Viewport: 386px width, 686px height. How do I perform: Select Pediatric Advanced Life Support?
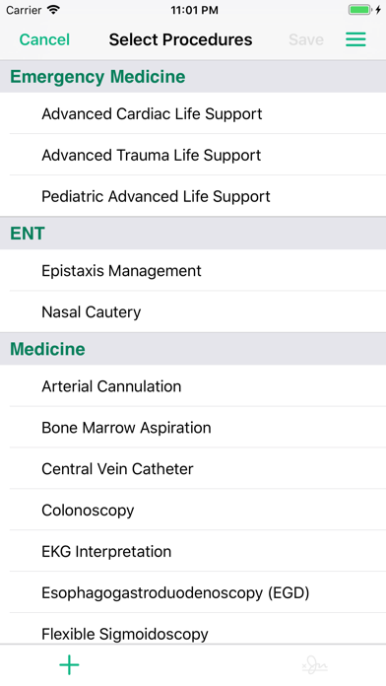coord(193,196)
